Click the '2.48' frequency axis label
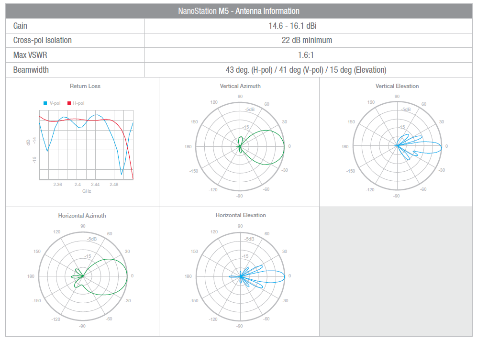Screen dimensions: 477x341 pos(114,184)
